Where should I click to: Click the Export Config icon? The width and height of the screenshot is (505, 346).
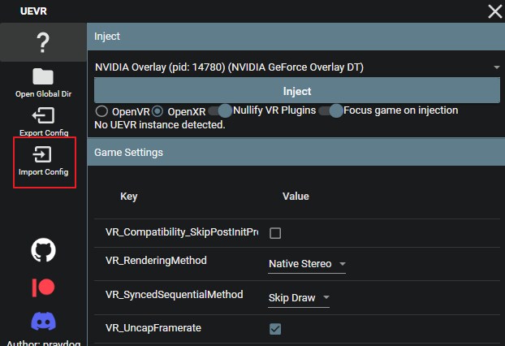point(43,115)
